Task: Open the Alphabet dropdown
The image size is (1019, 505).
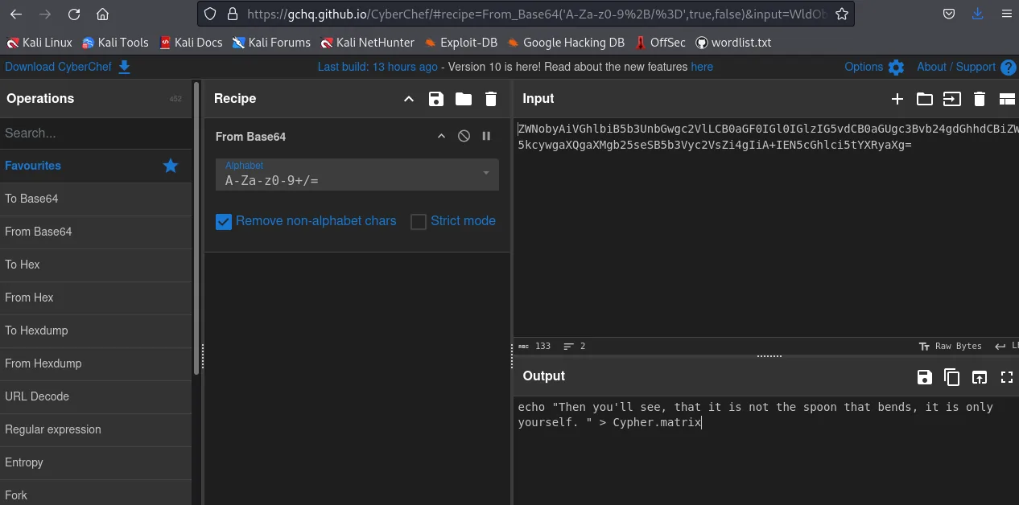Action: (357, 174)
